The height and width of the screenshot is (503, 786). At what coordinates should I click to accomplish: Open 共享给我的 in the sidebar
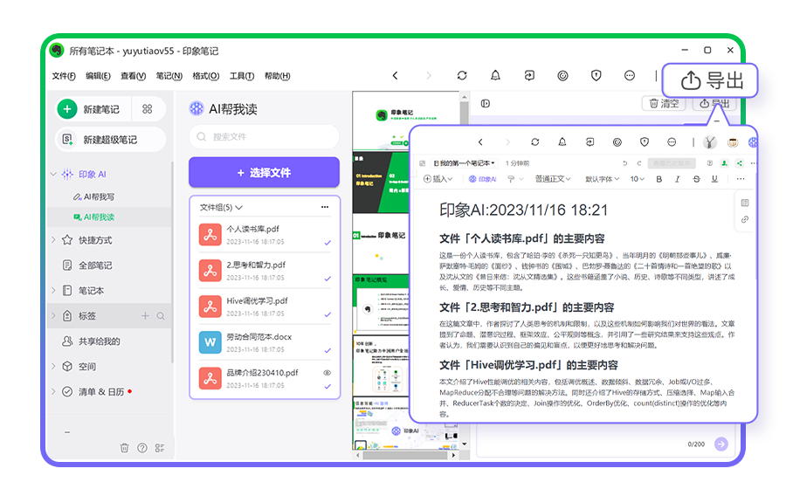91,341
